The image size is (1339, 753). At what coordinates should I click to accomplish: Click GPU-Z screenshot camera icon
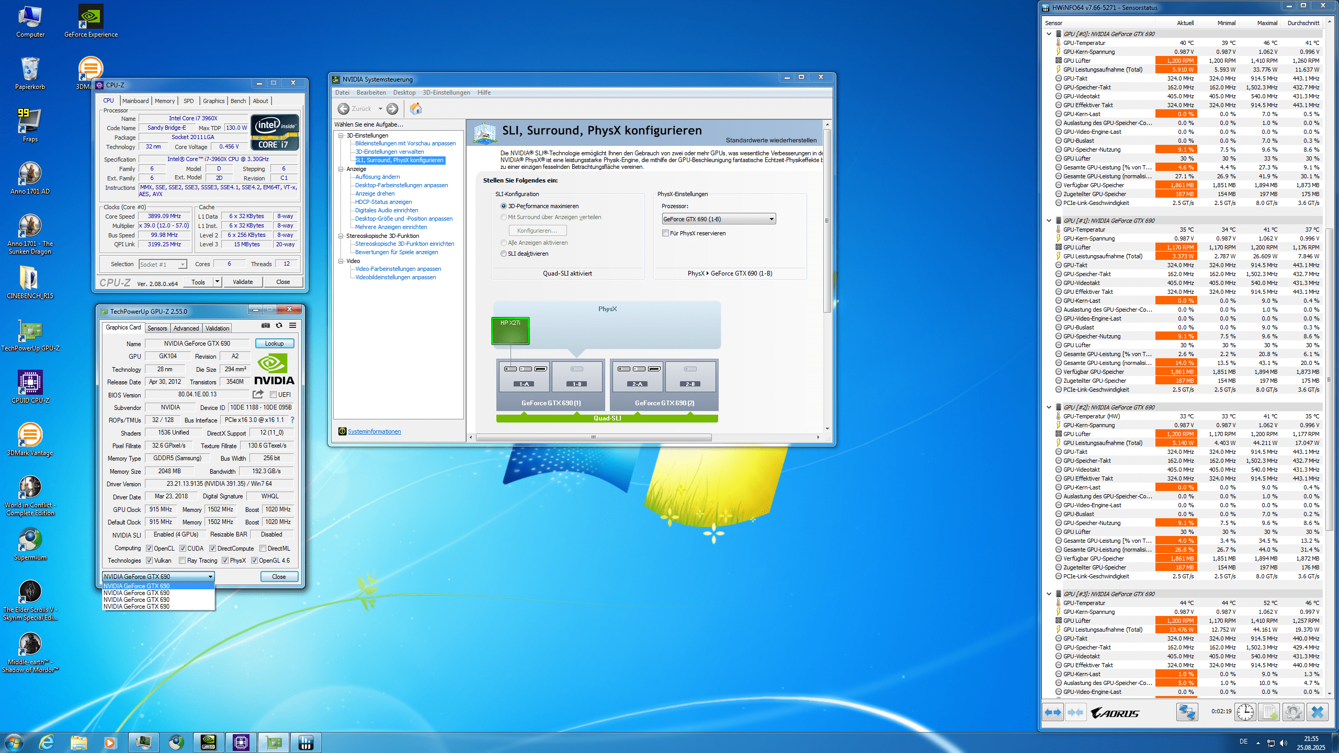(266, 325)
